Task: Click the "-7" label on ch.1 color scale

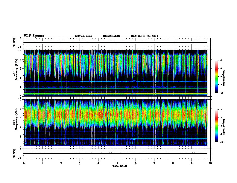Action: [221, 68]
